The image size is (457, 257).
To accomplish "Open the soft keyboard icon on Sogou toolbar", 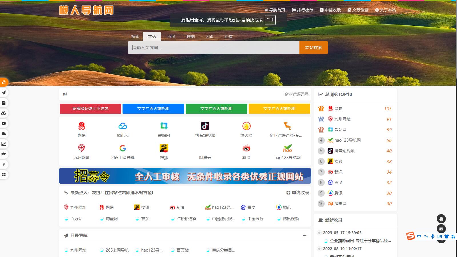I will [x=440, y=236].
